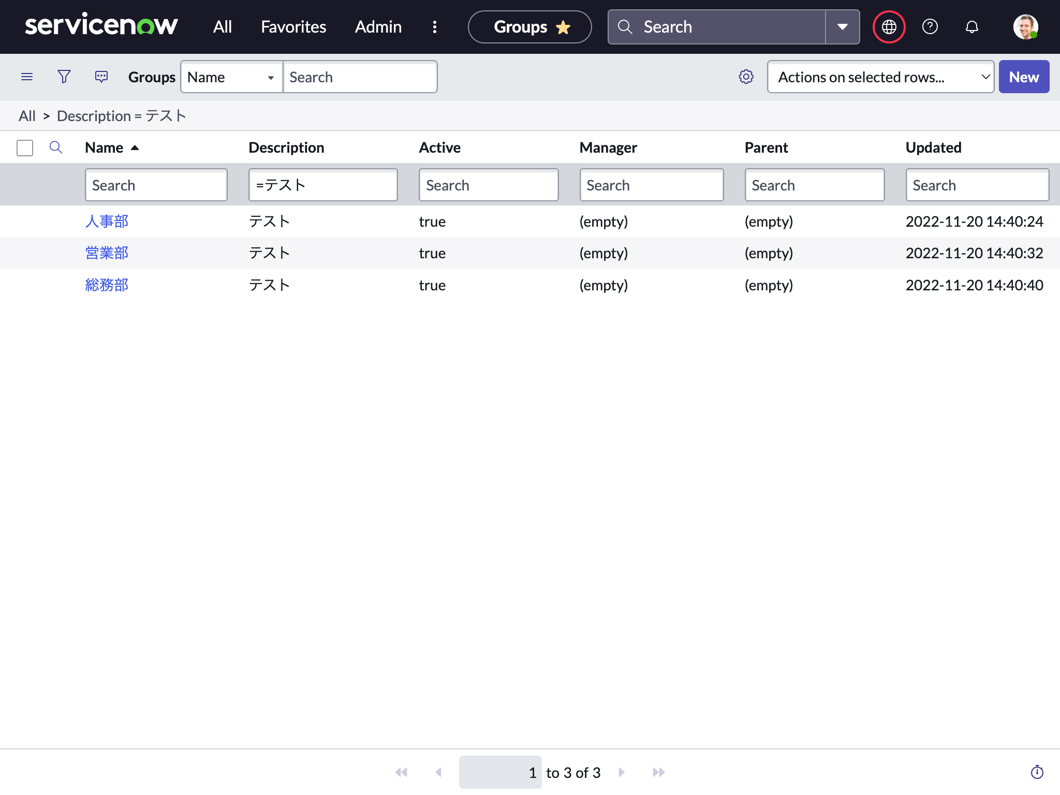This screenshot has height=795, width=1060.
Task: Open the language globe icon
Action: pyautogui.click(x=889, y=26)
